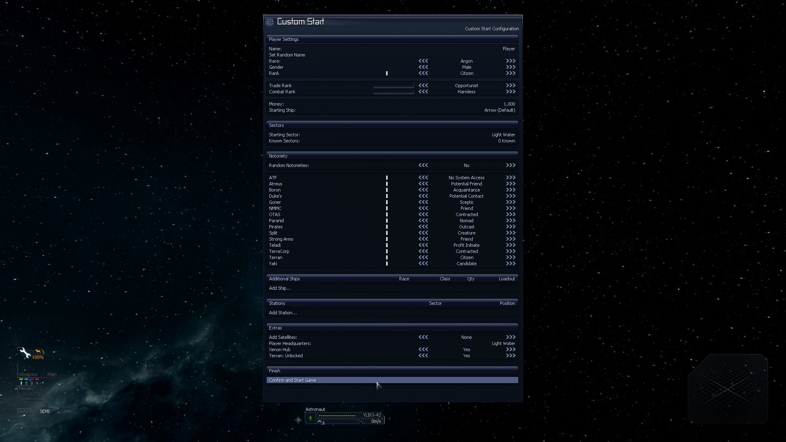Click the Rank level indicator bar
786x442 pixels.
click(x=386, y=73)
